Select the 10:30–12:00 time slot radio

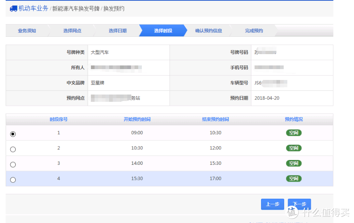pyautogui.click(x=13, y=149)
